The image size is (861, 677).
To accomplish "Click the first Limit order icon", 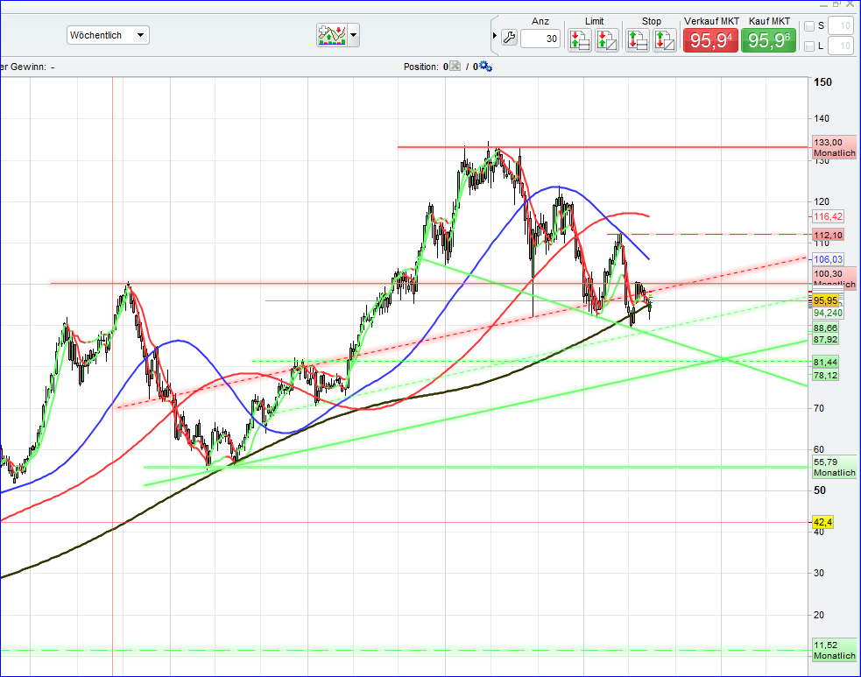I will [579, 40].
